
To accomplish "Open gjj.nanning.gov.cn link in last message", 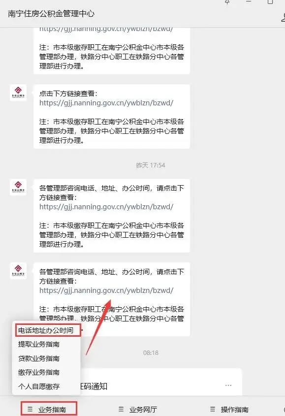I will pos(106,290).
